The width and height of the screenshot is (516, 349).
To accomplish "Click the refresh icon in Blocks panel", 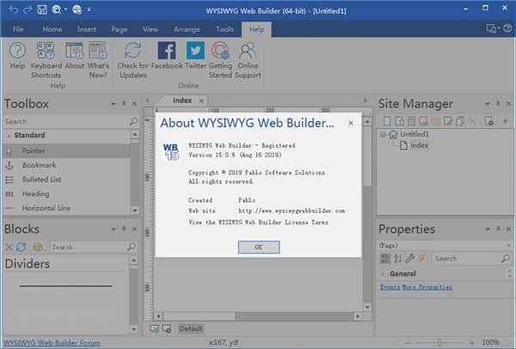I will 21,247.
